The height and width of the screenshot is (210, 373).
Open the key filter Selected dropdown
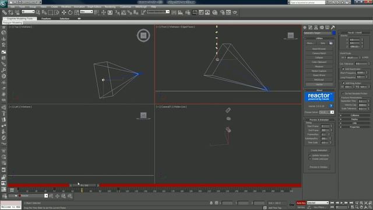[x=318, y=202]
